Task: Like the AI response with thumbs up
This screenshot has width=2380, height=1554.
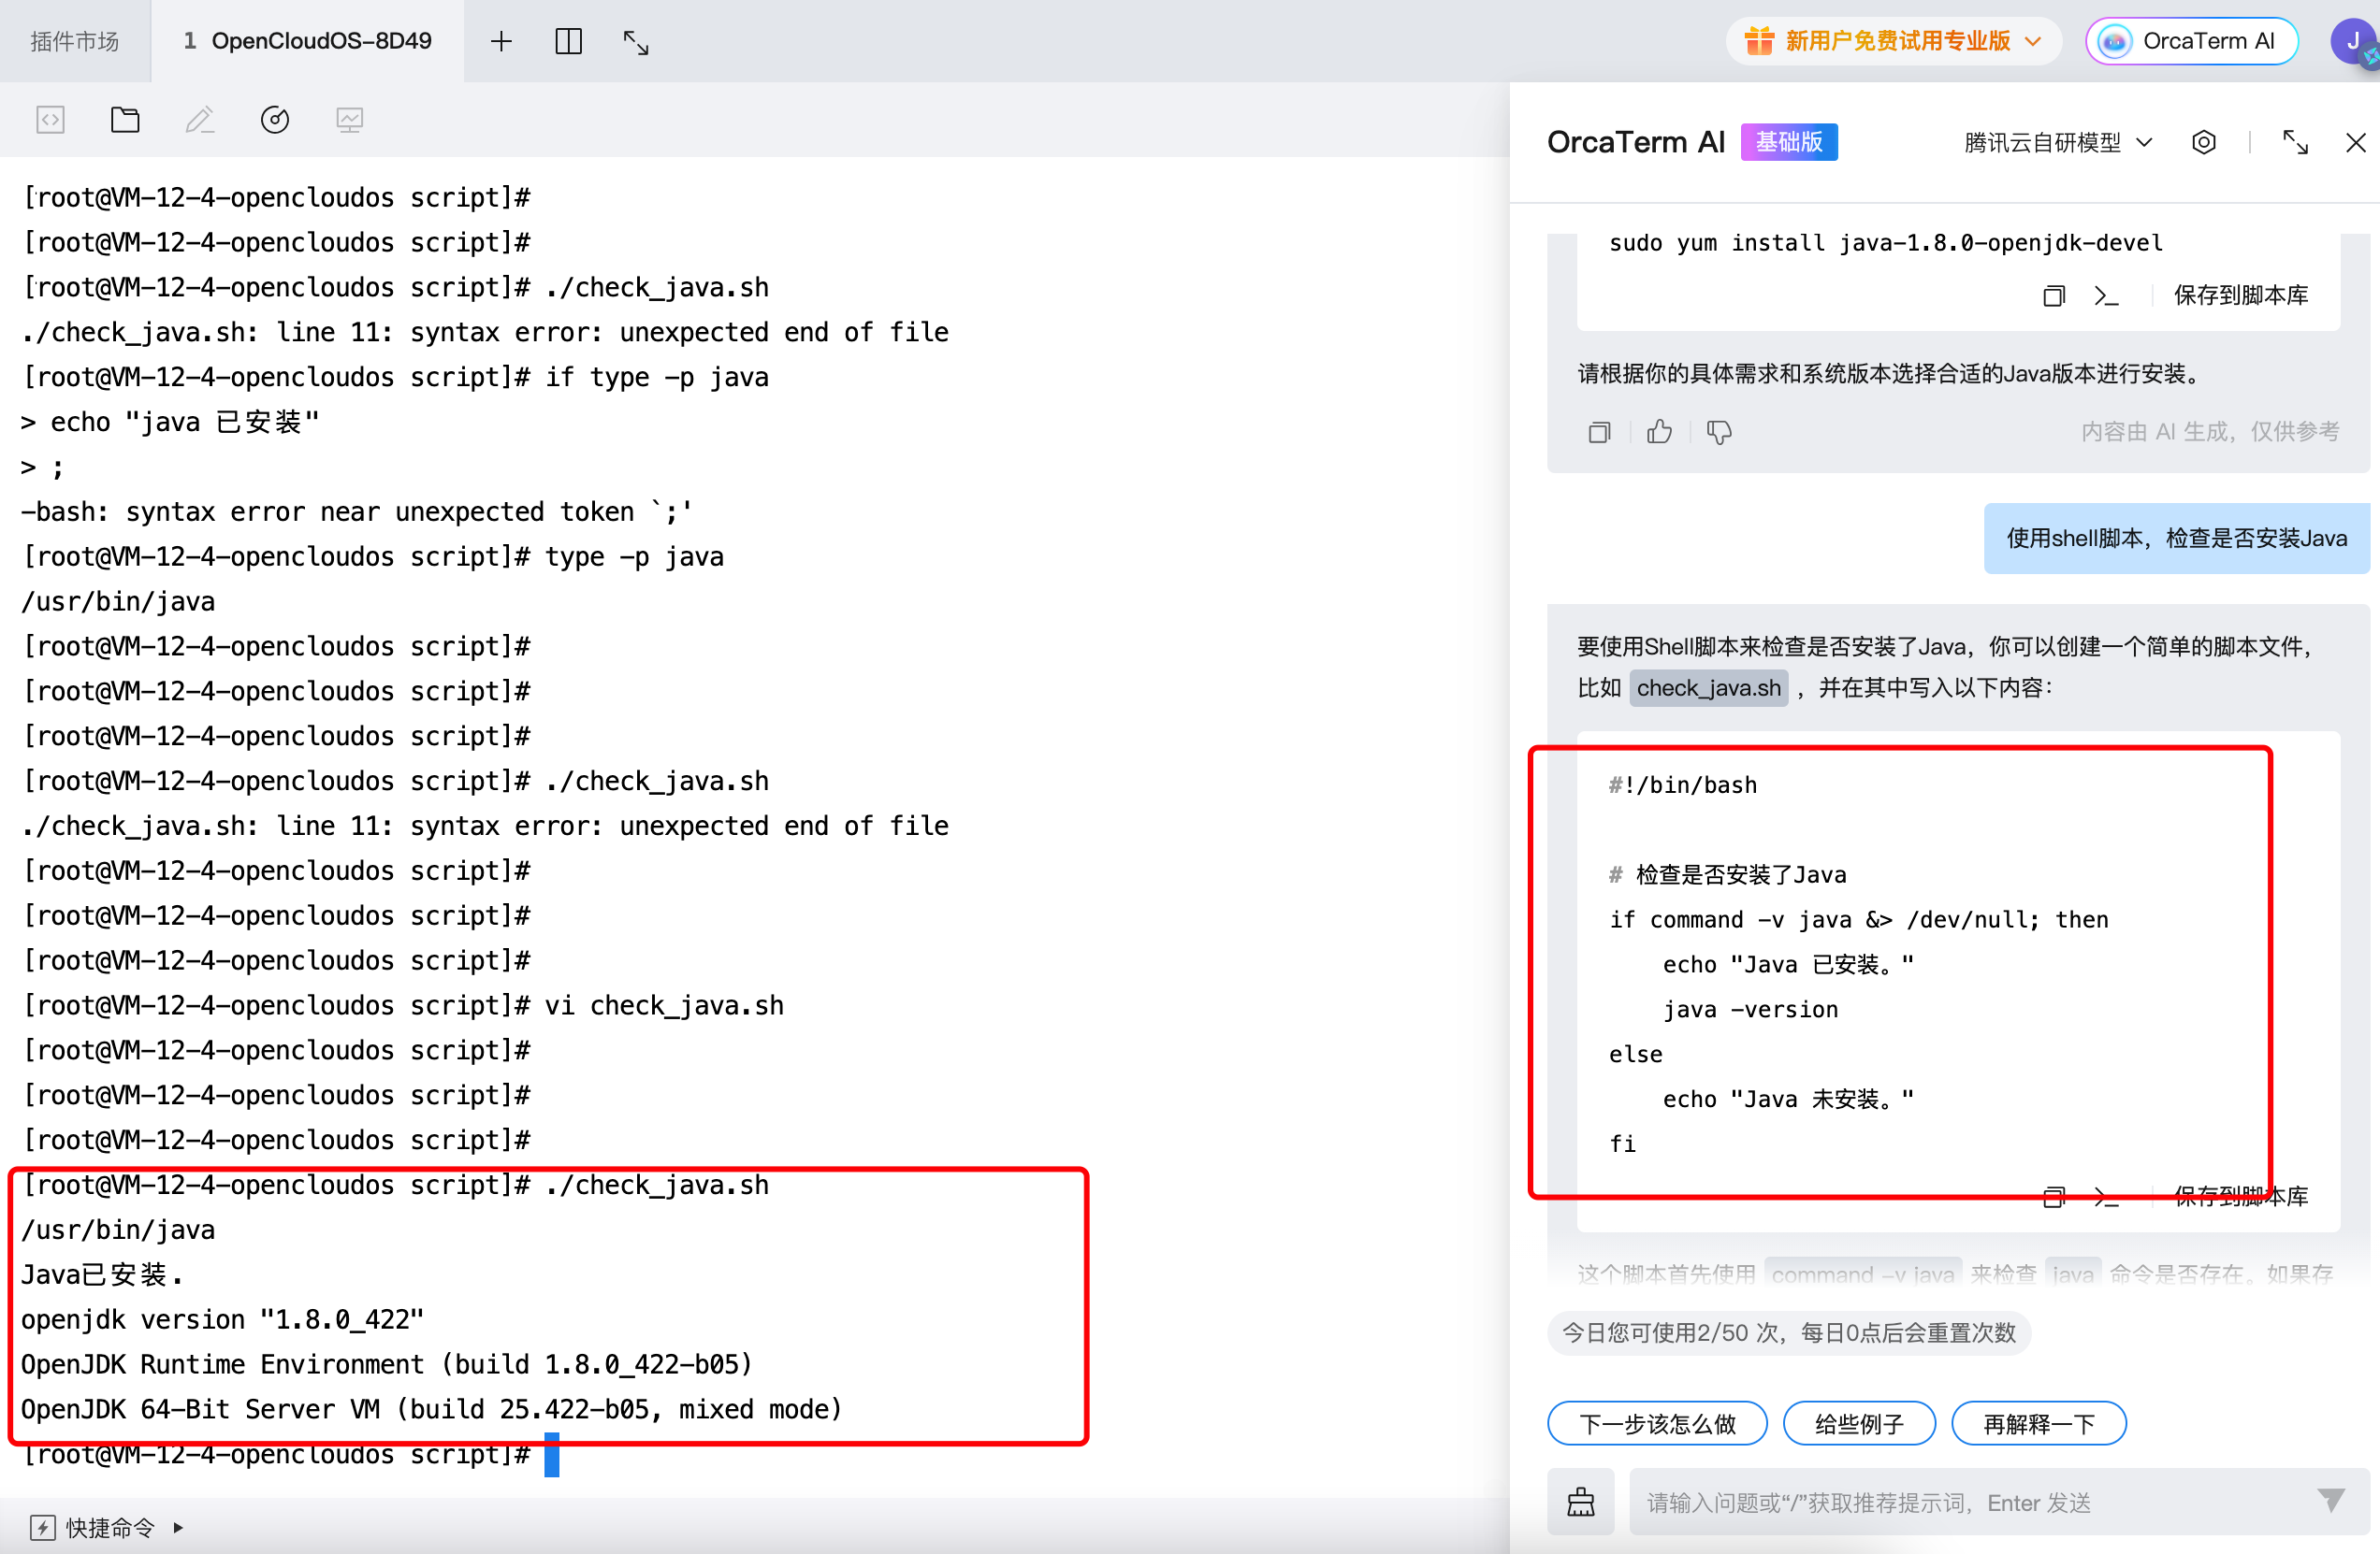Action: point(1660,432)
